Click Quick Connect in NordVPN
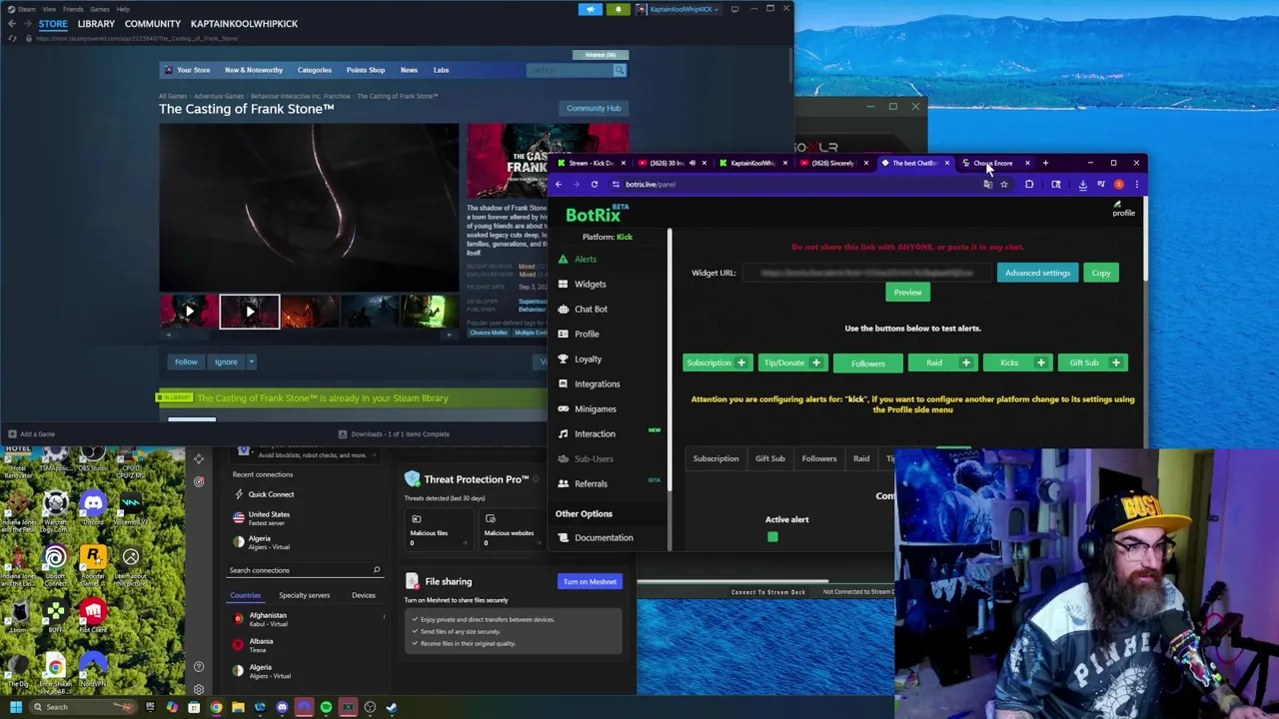The width and height of the screenshot is (1279, 719). click(271, 494)
